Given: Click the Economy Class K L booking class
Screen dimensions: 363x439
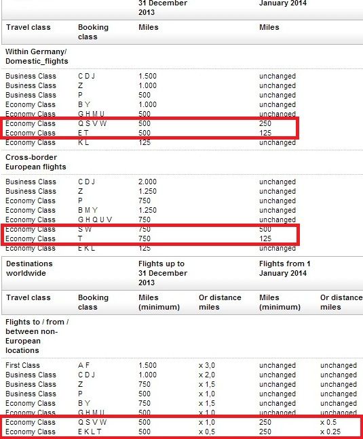Looking at the screenshot, I should pos(83,142).
